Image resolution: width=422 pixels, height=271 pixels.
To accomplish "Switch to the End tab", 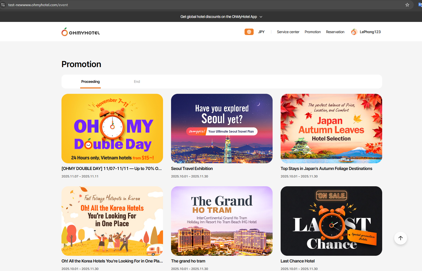I will point(137,82).
